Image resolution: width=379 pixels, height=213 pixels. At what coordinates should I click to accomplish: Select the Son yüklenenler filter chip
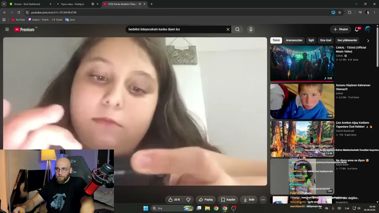347,40
